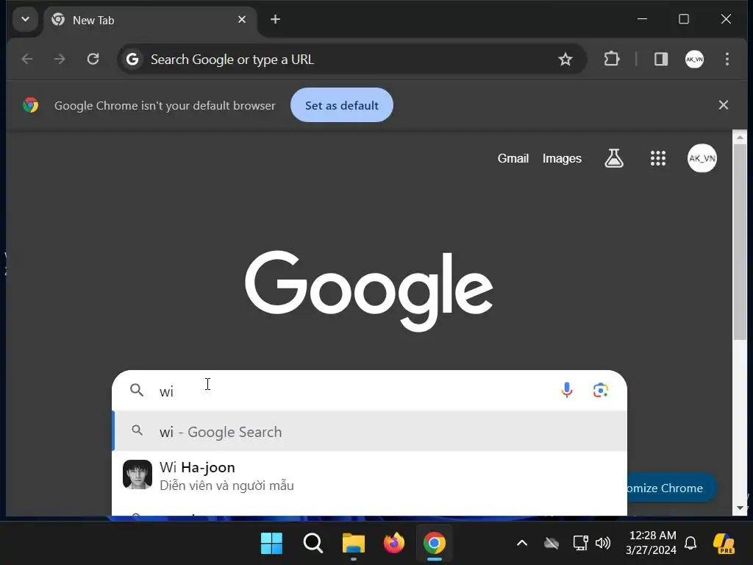Open the Extensions puzzle icon
The width and height of the screenshot is (753, 565).
pyautogui.click(x=611, y=59)
